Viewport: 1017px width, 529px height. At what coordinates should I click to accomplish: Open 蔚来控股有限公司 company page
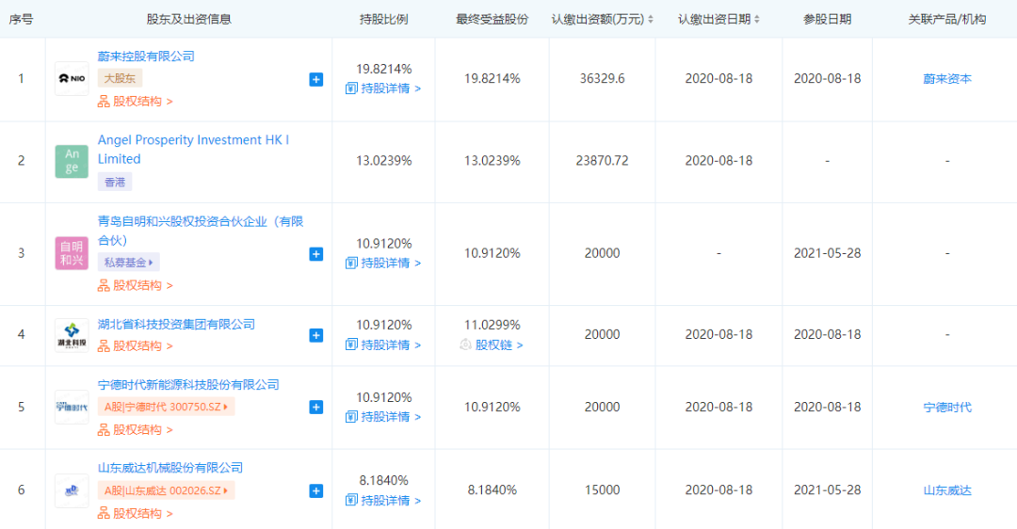[146, 56]
